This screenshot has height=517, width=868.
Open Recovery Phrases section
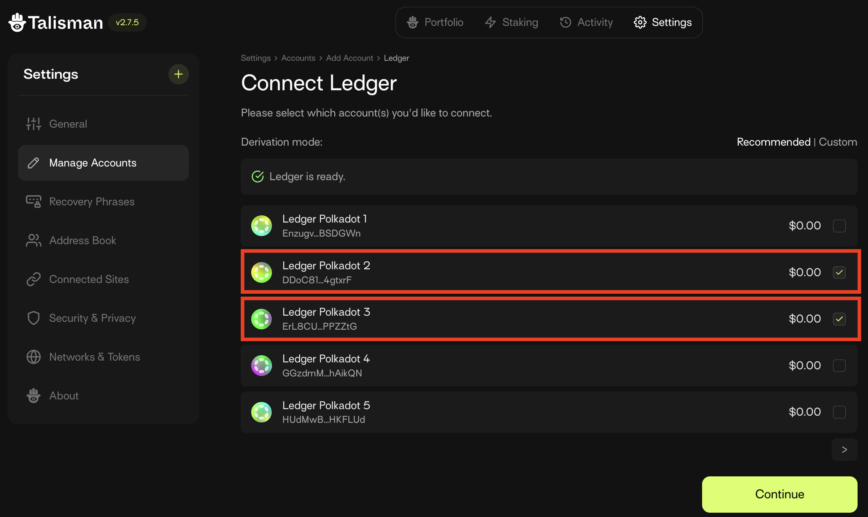[91, 202]
